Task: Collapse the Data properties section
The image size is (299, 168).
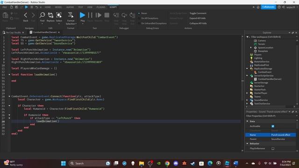Action: pos(248,121)
